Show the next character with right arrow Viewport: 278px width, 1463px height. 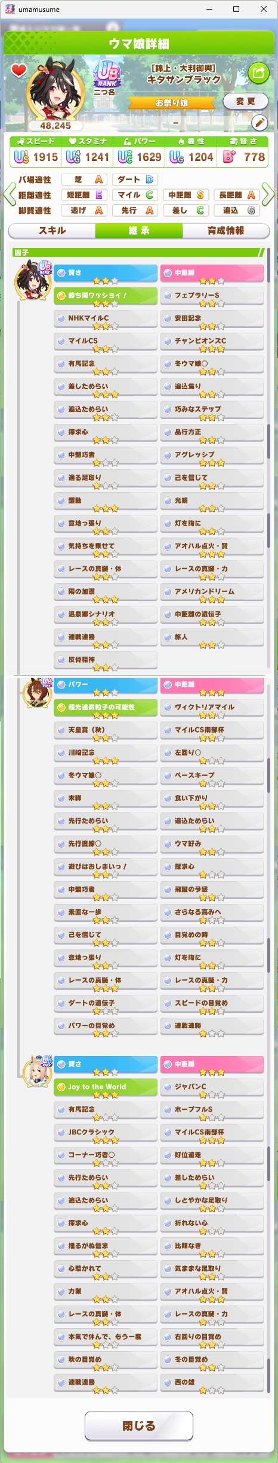pyautogui.click(x=268, y=195)
